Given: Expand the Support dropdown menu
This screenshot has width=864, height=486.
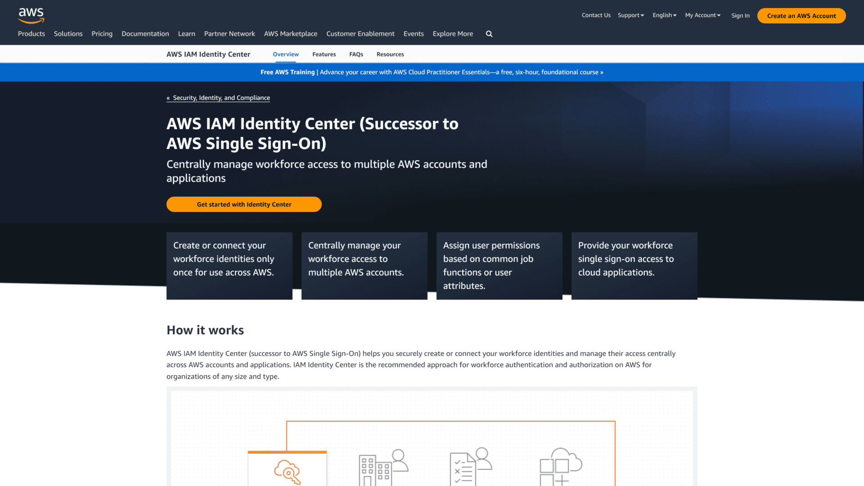Looking at the screenshot, I should (x=631, y=15).
